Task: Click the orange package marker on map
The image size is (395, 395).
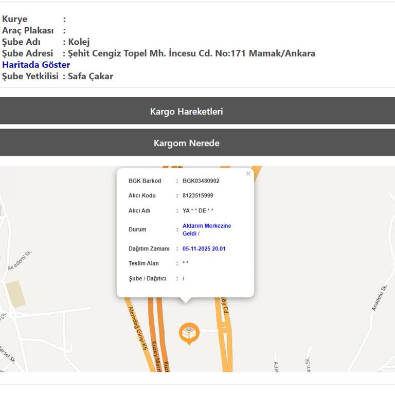Action: click(x=189, y=333)
